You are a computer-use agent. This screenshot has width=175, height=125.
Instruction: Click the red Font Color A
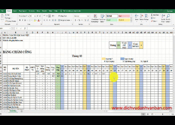(x=38, y=20)
